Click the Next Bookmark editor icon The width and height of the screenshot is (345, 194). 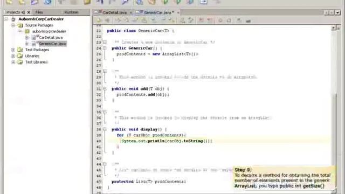(163, 20)
